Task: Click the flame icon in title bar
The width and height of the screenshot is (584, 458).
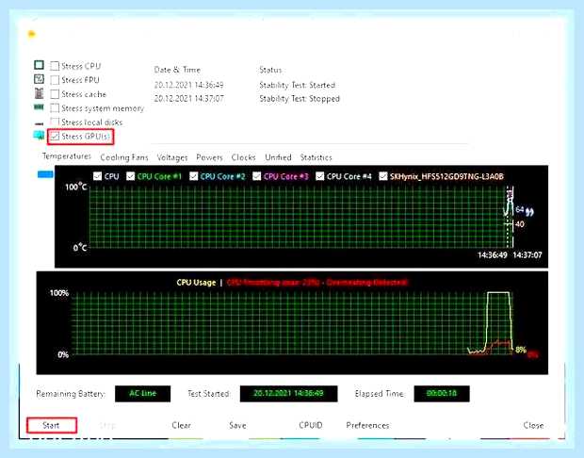Action: 32,34
